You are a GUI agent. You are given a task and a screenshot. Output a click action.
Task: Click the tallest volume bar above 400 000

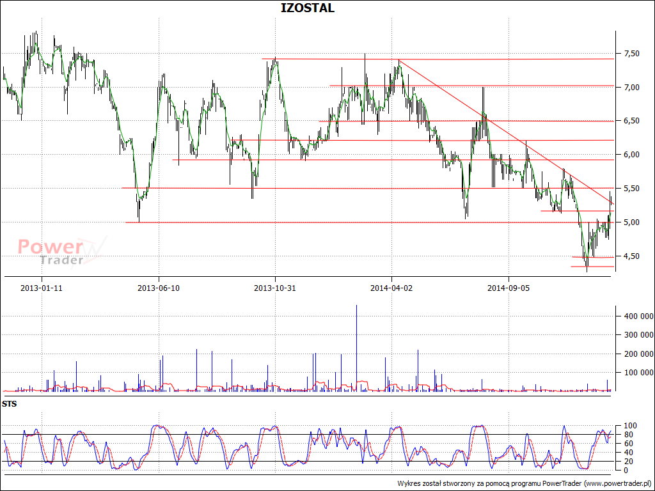356,348
